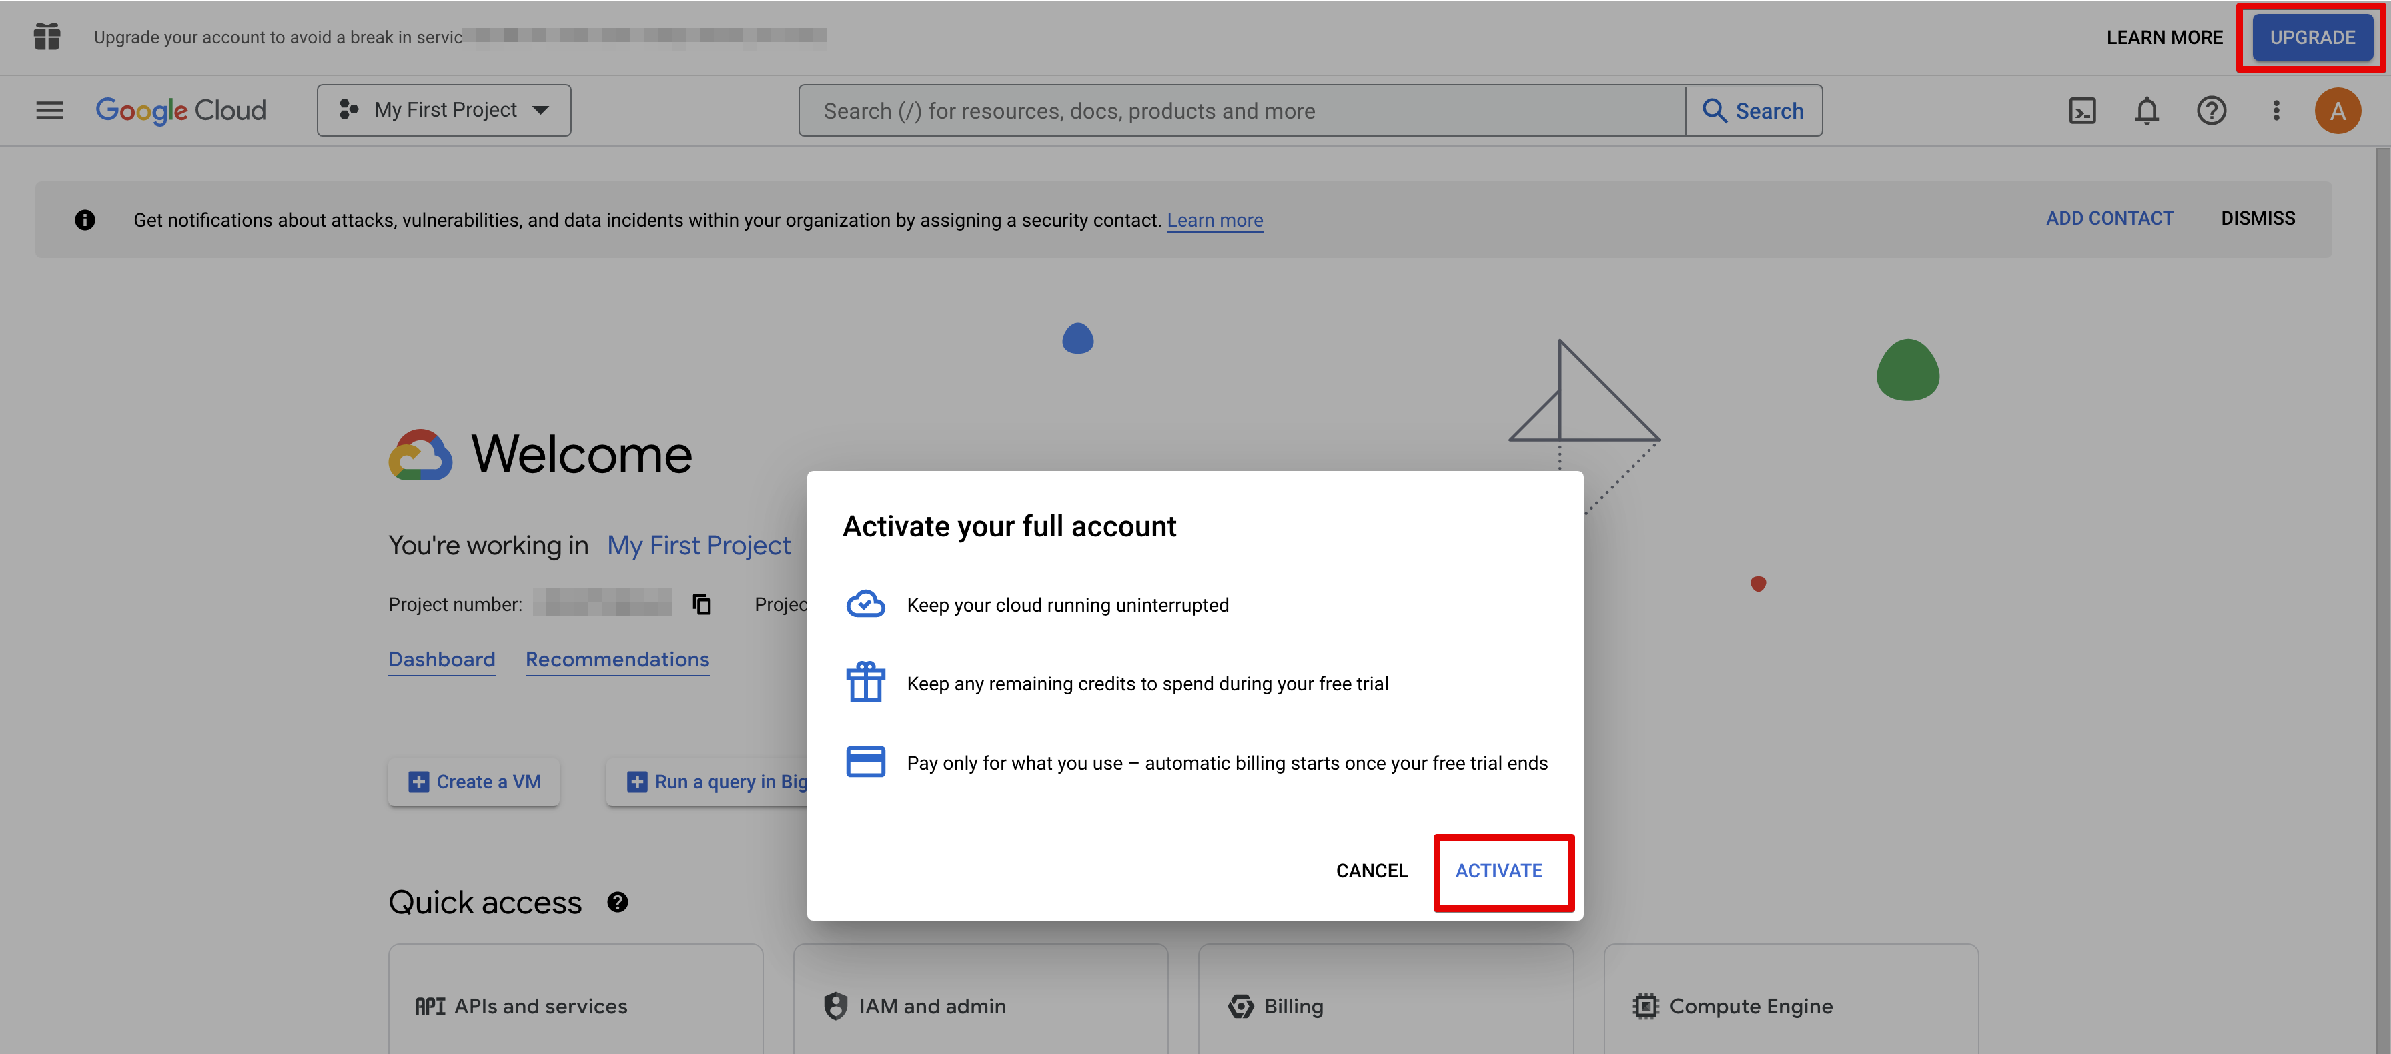Click the info icon in security notice

click(x=85, y=220)
